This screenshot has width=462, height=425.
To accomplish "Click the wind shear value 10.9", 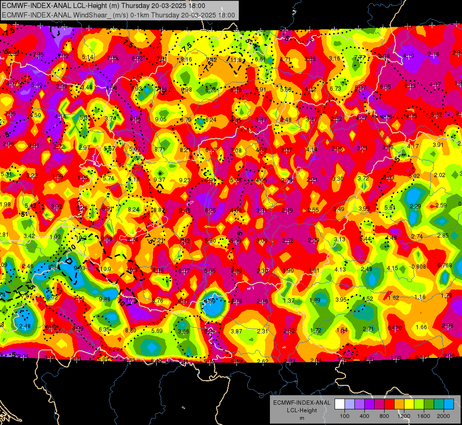I will point(106,269).
